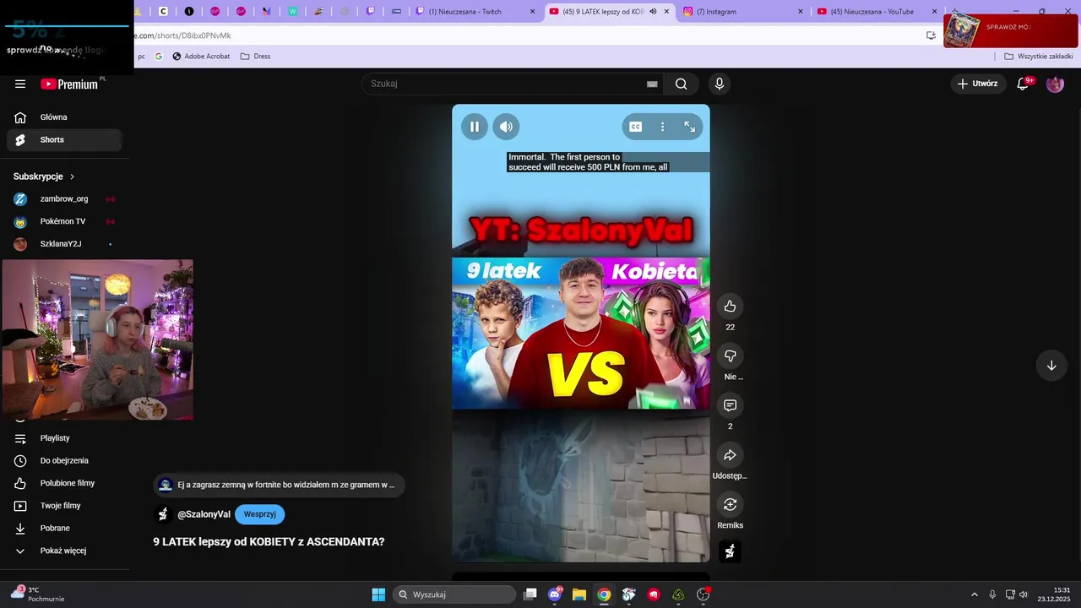Viewport: 1081px width, 608px height.
Task: Click the Utwórz create button
Action: [x=977, y=84]
